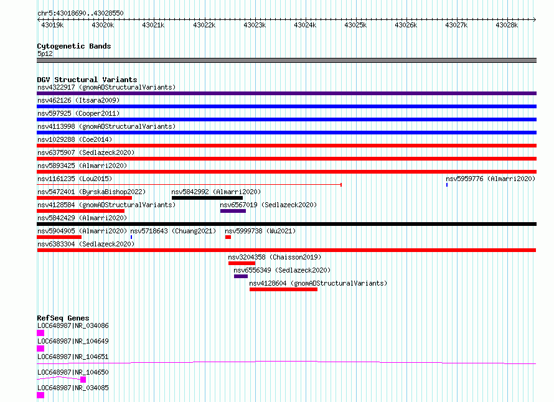Viewport: 554px width, 402px height.
Task: Open nsv5842429 (Almarri2020) label
Action: [82, 218]
